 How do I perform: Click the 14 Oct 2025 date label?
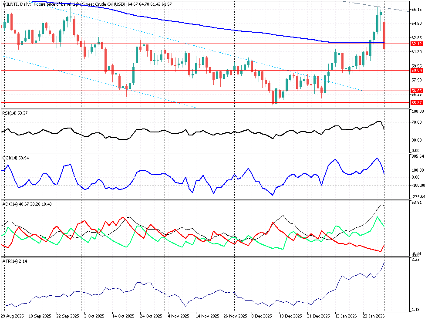121,316
